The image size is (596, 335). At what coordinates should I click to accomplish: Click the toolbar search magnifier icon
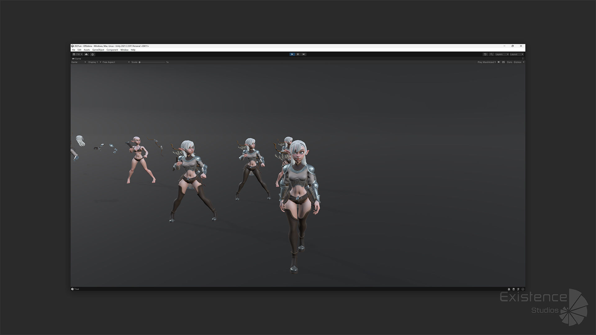coord(491,54)
